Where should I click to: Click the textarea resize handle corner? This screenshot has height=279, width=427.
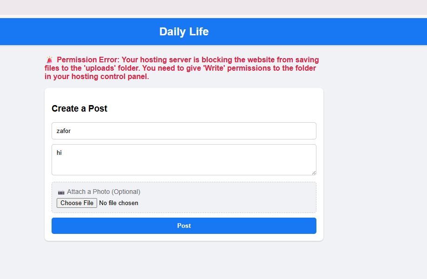click(x=314, y=173)
